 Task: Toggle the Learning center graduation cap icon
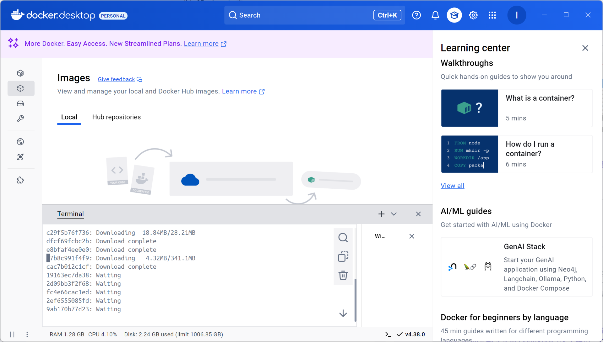point(454,15)
